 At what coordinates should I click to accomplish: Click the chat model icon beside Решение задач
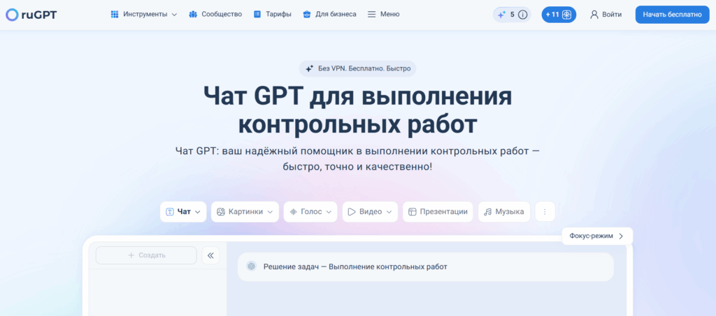coord(251,266)
